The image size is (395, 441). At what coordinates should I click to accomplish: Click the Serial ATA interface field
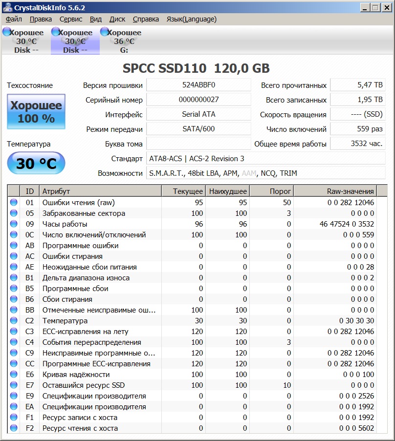[198, 114]
